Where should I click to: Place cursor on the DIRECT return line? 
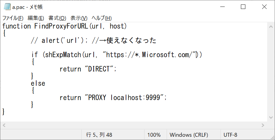88,69
